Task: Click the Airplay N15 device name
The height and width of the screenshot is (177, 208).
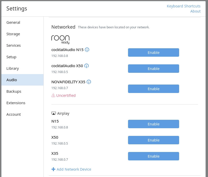Action: (x=55, y=121)
